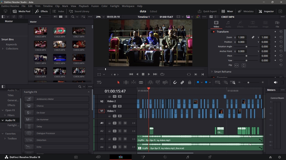Click vertical Flip icon
Screen dimensions: 286x160
[244, 65]
